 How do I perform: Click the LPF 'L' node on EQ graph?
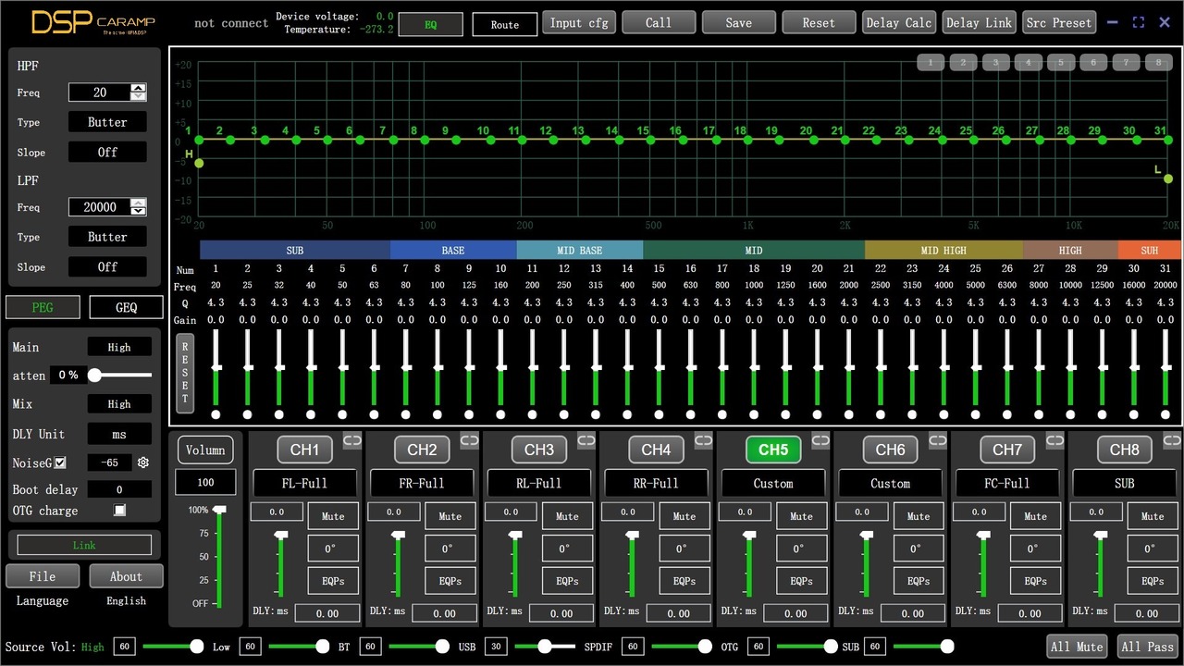(x=1168, y=179)
